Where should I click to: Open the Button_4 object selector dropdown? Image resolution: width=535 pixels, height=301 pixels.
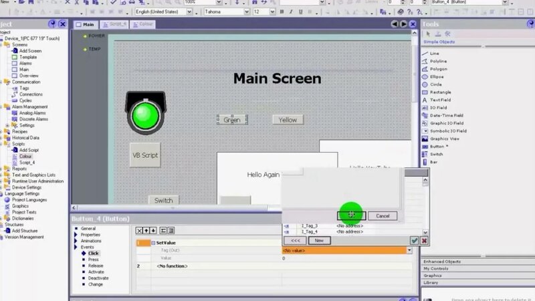click(505, 3)
